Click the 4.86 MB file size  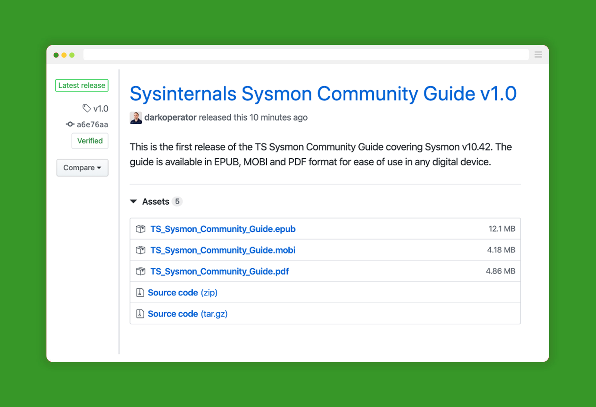(501, 271)
